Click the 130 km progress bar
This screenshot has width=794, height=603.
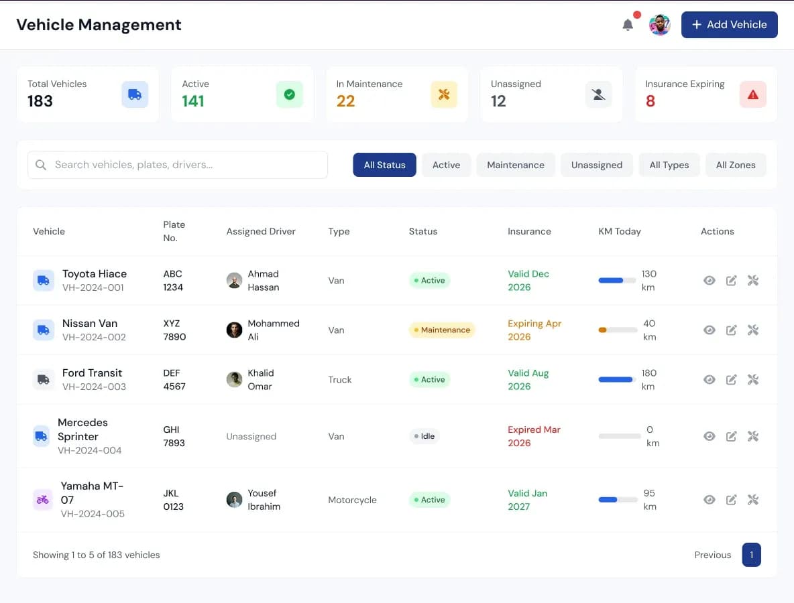coord(617,280)
